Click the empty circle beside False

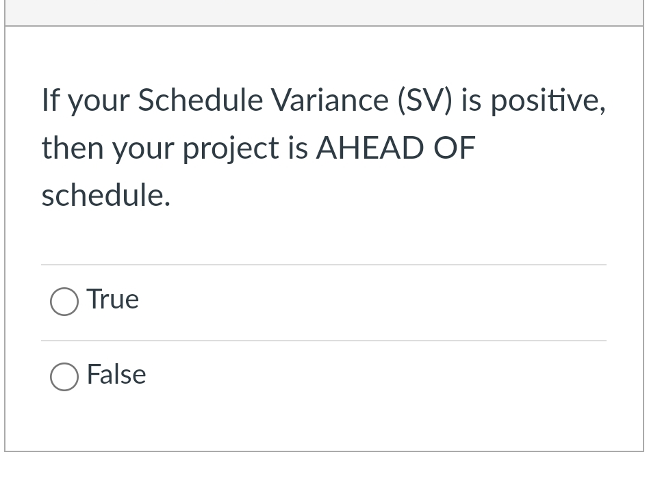tap(64, 377)
